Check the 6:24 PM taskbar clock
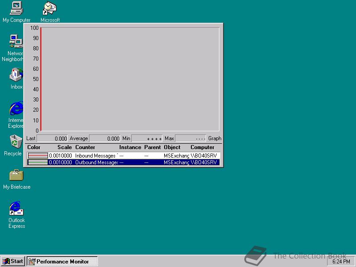The image size is (356, 267). click(x=341, y=262)
